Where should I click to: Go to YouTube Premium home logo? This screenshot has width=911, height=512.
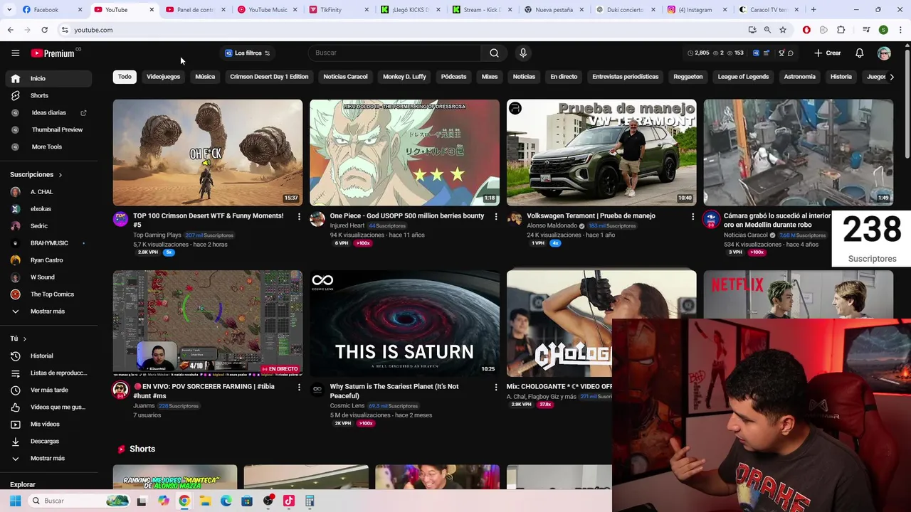53,53
